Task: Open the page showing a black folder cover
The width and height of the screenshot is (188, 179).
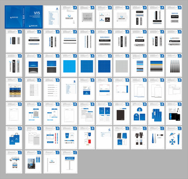Action: pyautogui.click(x=122, y=114)
